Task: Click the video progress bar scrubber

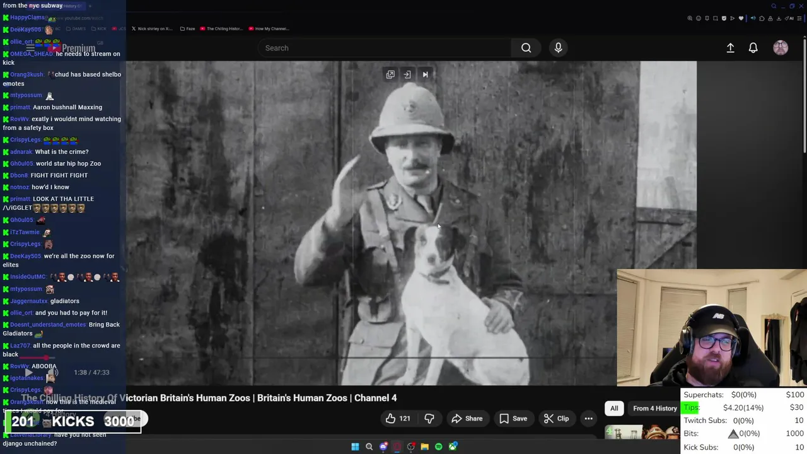Action: 45,358
